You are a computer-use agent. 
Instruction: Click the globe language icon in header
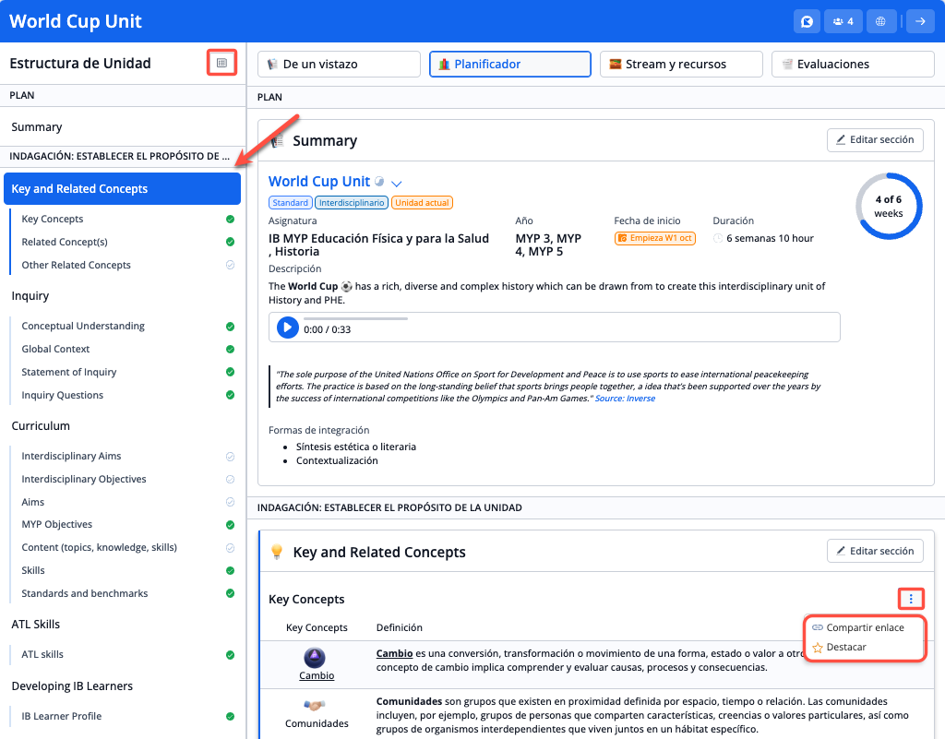[x=881, y=22]
